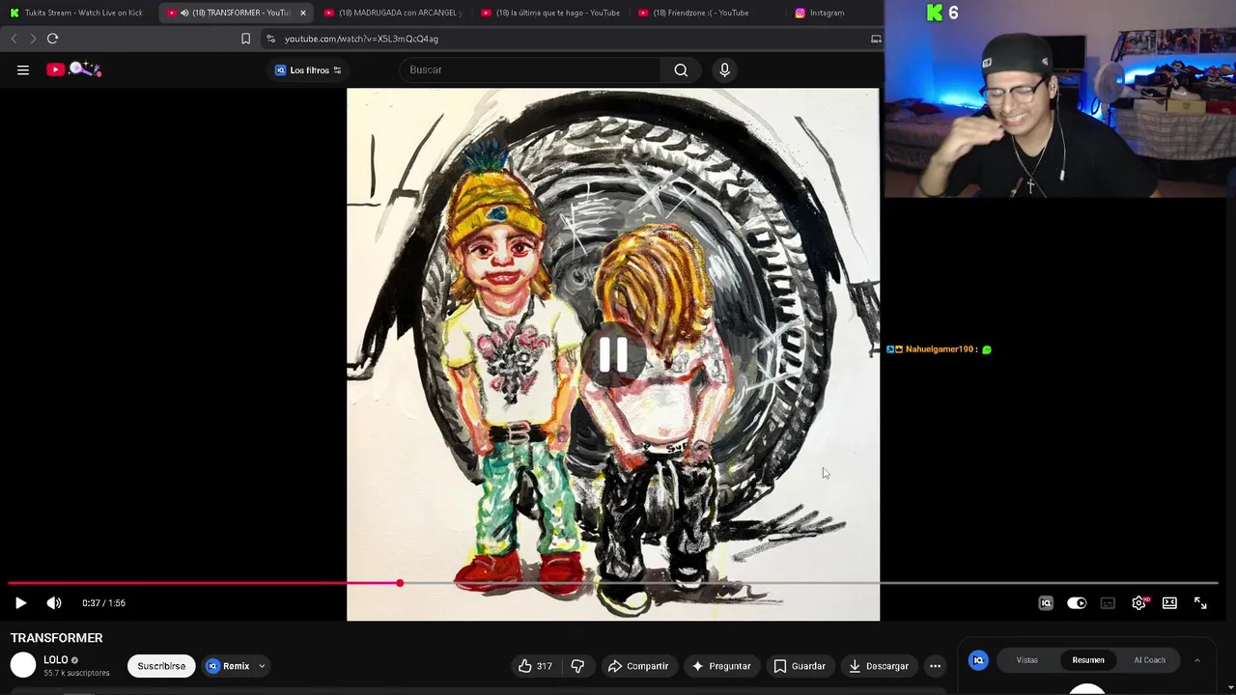Screen dimensions: 1236x695
Task: Open the LOLO channel name link
Action: tap(55, 660)
